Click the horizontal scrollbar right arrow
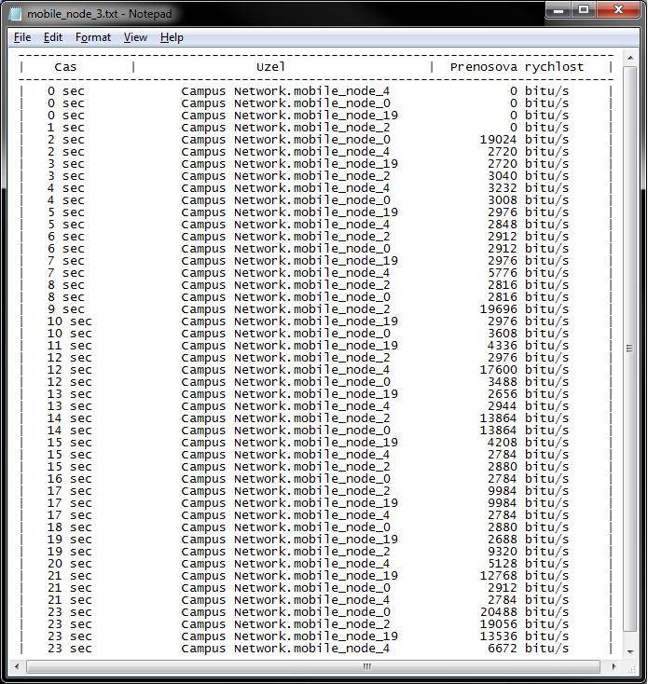The width and height of the screenshot is (648, 684). tap(614, 666)
